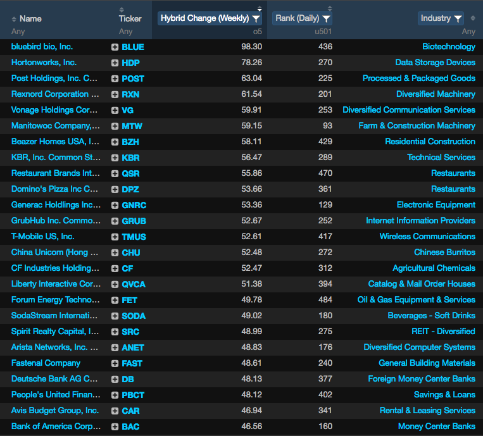This screenshot has width=483, height=436.
Task: Click the plus icon next to TMUS
Action: tap(115, 237)
